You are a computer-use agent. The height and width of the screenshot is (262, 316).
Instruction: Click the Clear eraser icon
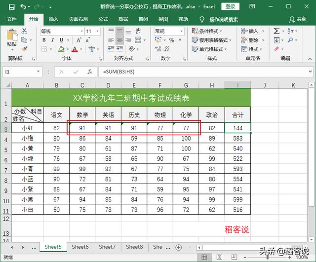(276, 49)
